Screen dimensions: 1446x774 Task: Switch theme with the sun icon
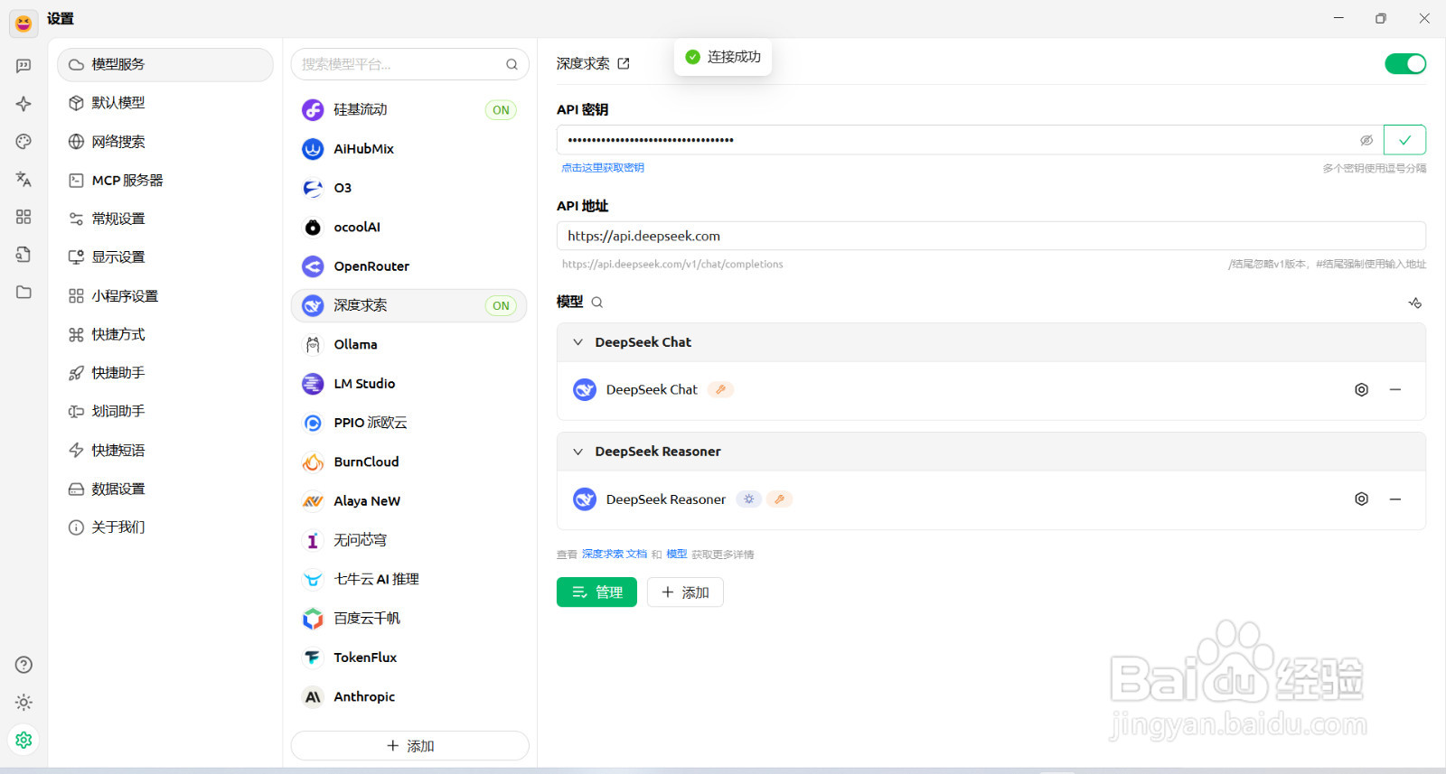(x=23, y=702)
